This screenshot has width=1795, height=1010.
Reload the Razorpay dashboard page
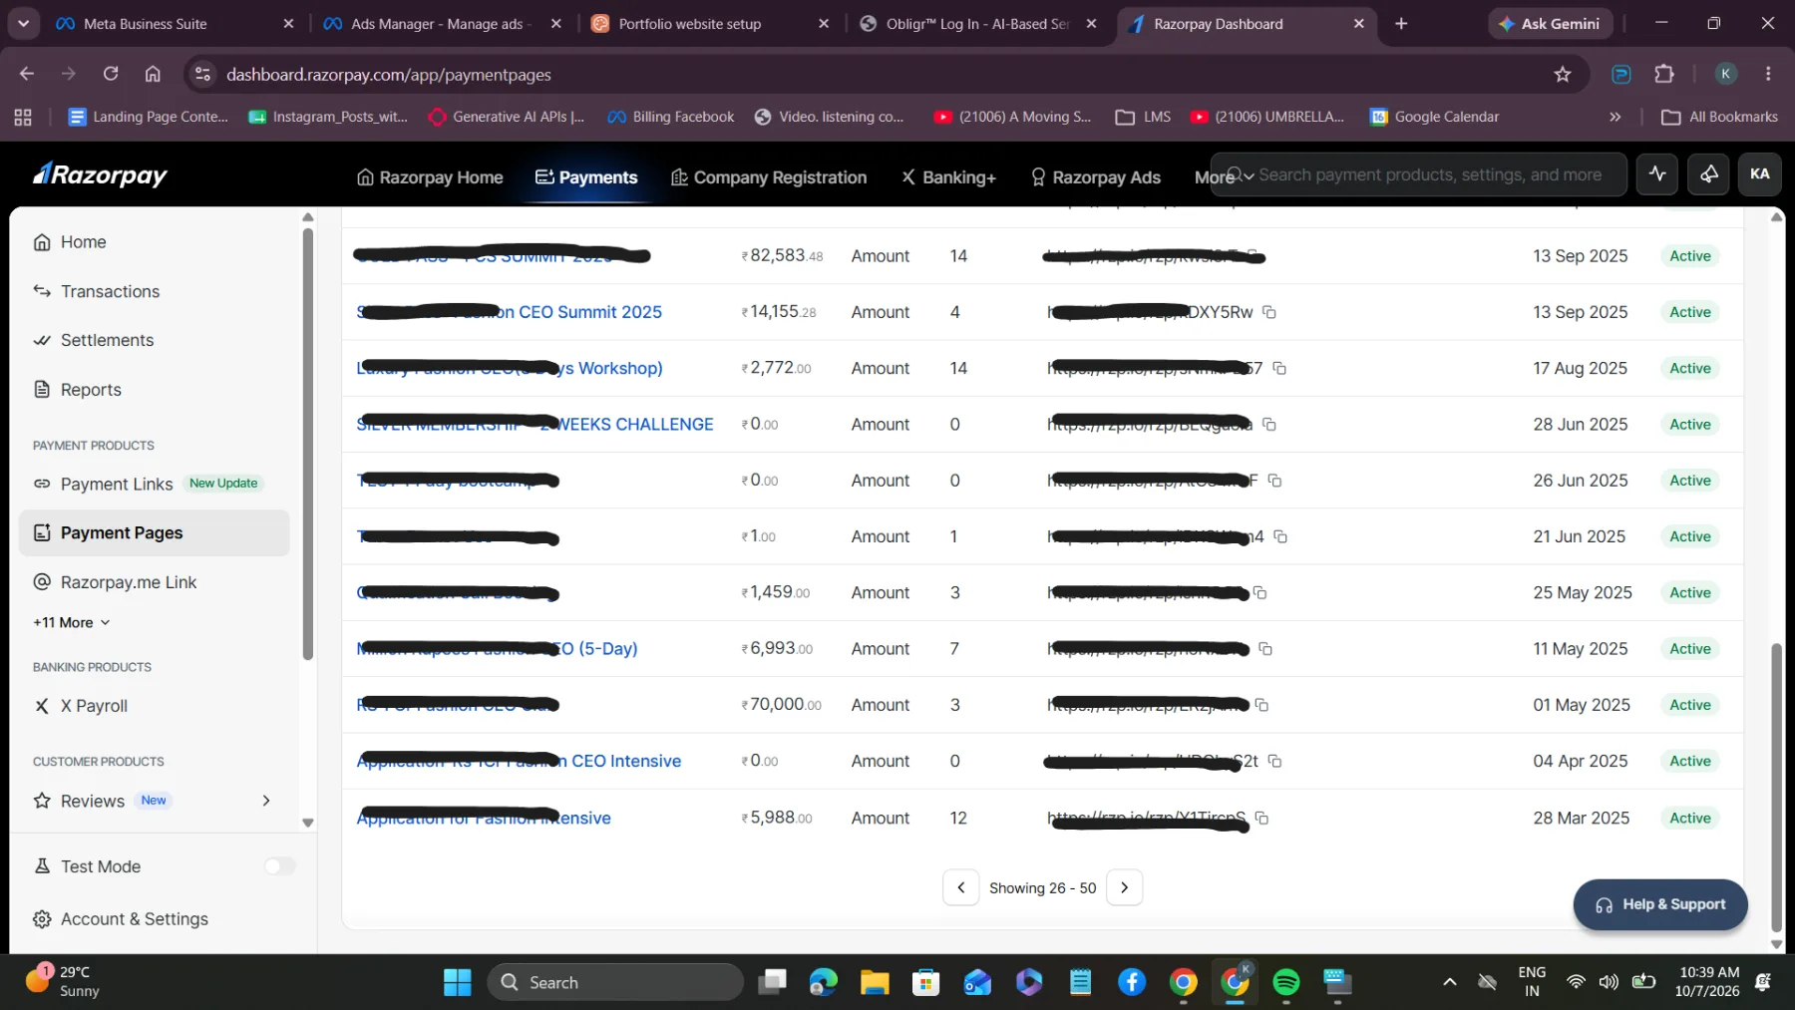click(111, 74)
